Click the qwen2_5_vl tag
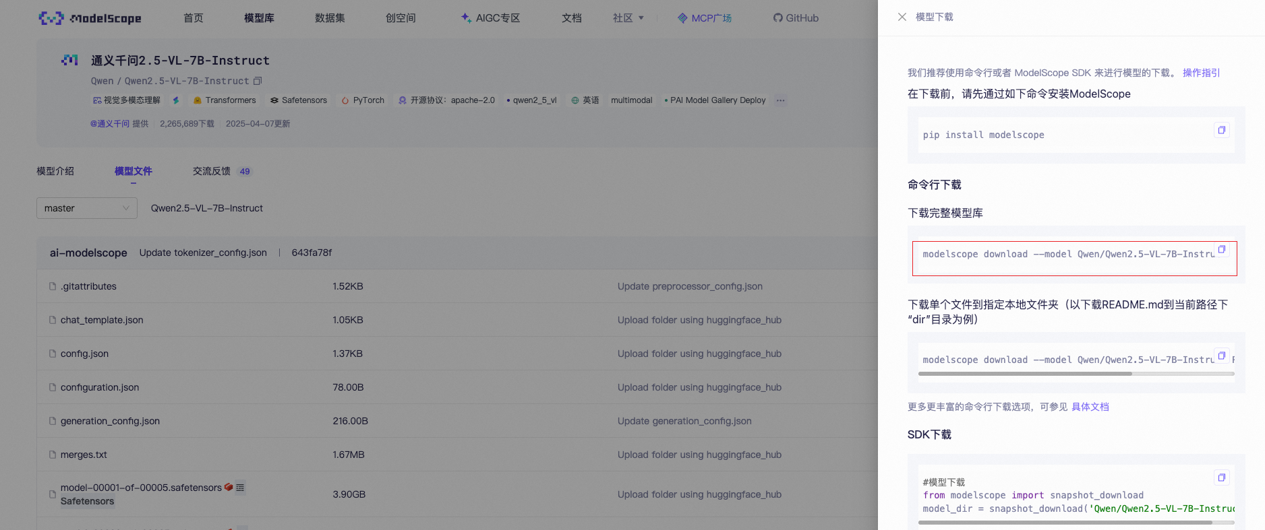The height and width of the screenshot is (530, 1265). click(x=531, y=100)
